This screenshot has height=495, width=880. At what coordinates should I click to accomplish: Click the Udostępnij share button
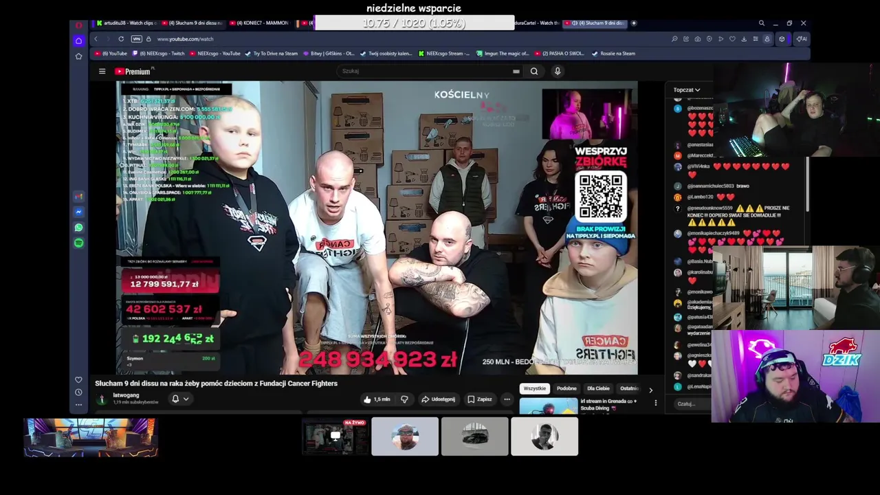tap(438, 399)
